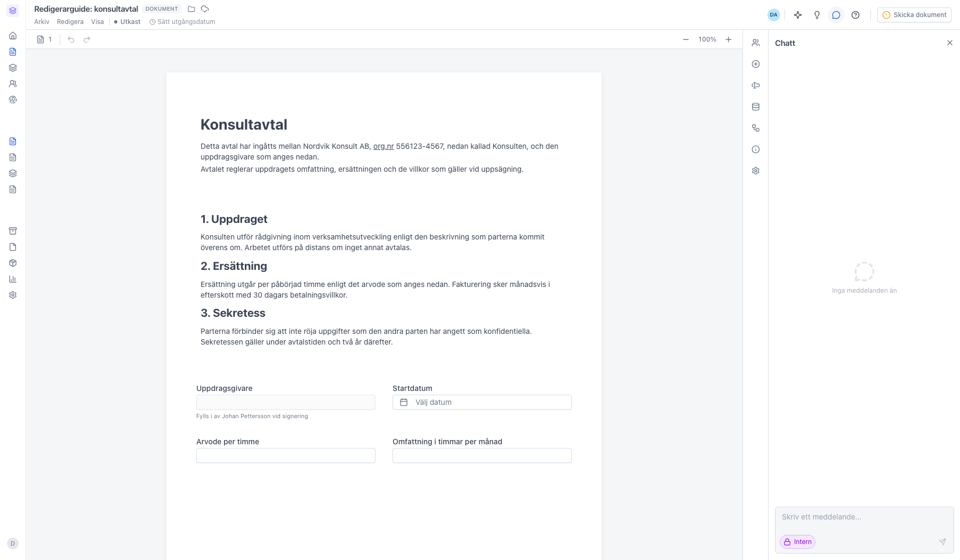Toggle the chat speech bubble icon
The image size is (960, 560).
click(x=836, y=15)
